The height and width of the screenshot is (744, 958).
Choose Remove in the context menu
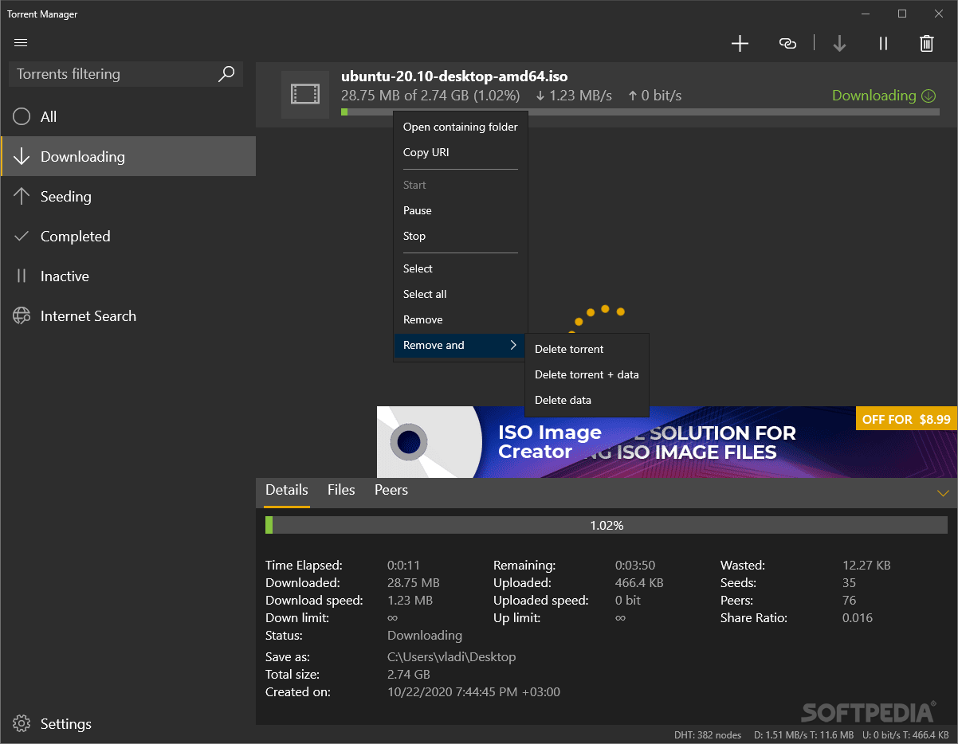(461, 319)
